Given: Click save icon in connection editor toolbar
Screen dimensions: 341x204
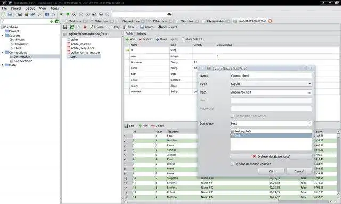Looking at the screenshot, I should click(x=65, y=27).
